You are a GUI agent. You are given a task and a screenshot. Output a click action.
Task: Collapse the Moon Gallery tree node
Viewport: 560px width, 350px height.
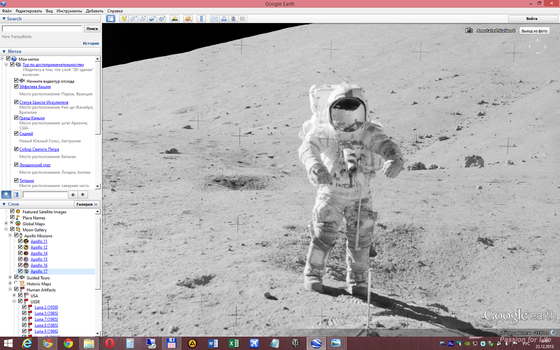tap(6, 230)
